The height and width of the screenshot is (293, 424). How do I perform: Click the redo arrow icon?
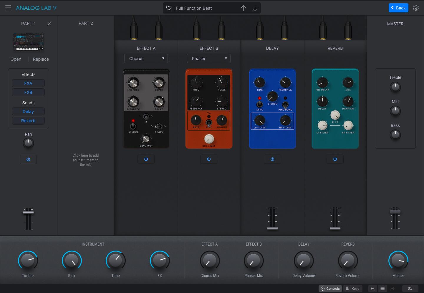point(392,289)
